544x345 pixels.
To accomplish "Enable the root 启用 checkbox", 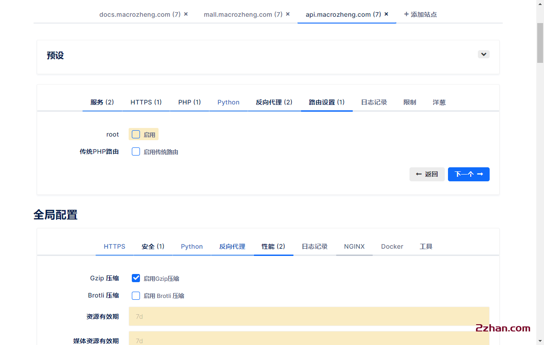I will [x=135, y=134].
